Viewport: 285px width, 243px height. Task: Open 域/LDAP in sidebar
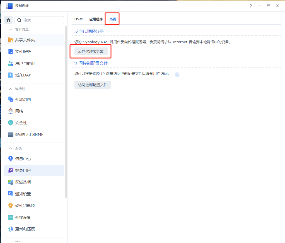coord(34,75)
